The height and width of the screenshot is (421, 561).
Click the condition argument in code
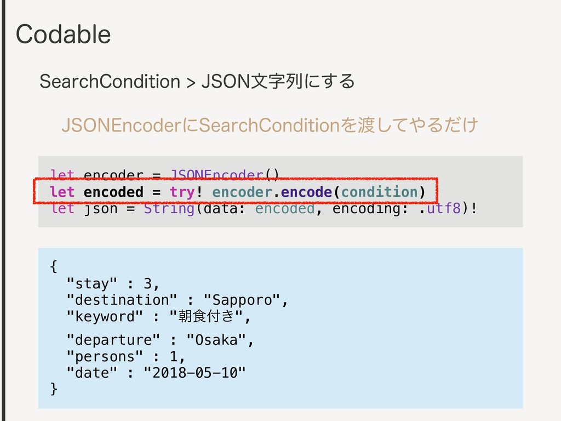click(379, 192)
